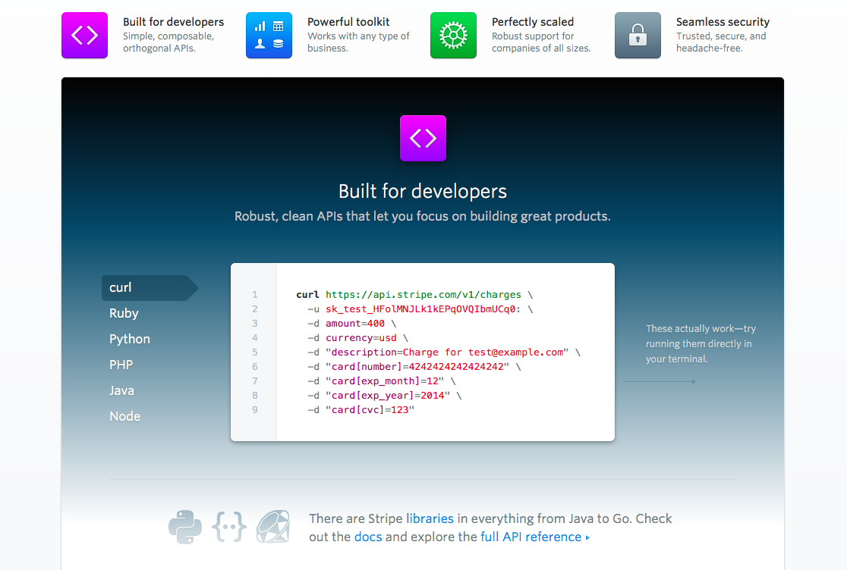Click the 'Built for developers' main heading

tap(423, 191)
